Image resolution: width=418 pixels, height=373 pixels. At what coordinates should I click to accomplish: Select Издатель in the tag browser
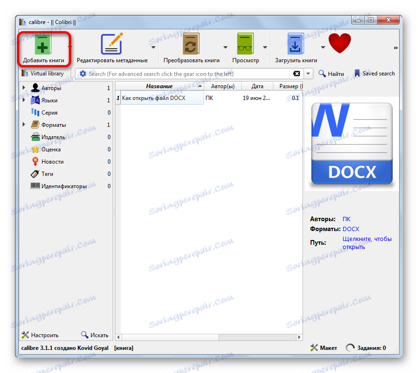(53, 137)
